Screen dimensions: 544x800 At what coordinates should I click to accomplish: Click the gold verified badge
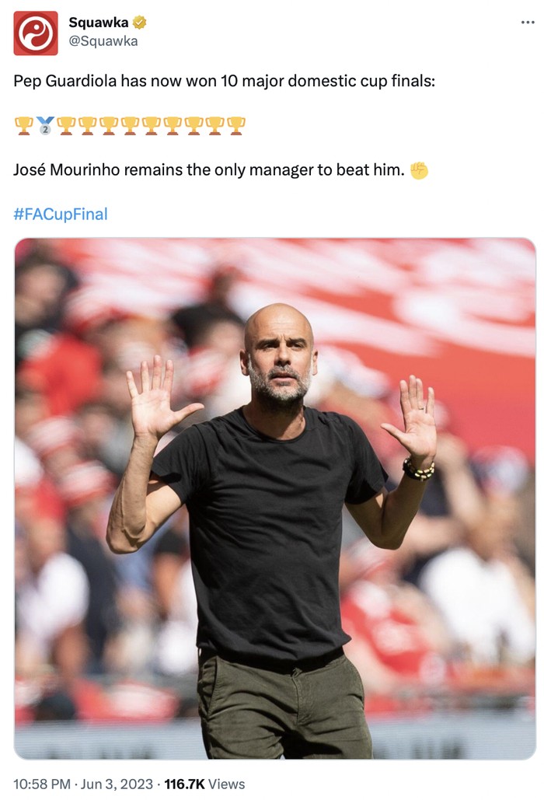coord(140,23)
